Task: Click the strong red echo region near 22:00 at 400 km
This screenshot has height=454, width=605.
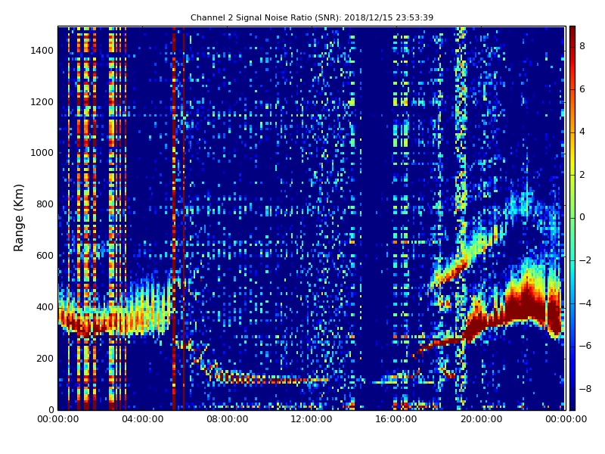Action: (526, 305)
